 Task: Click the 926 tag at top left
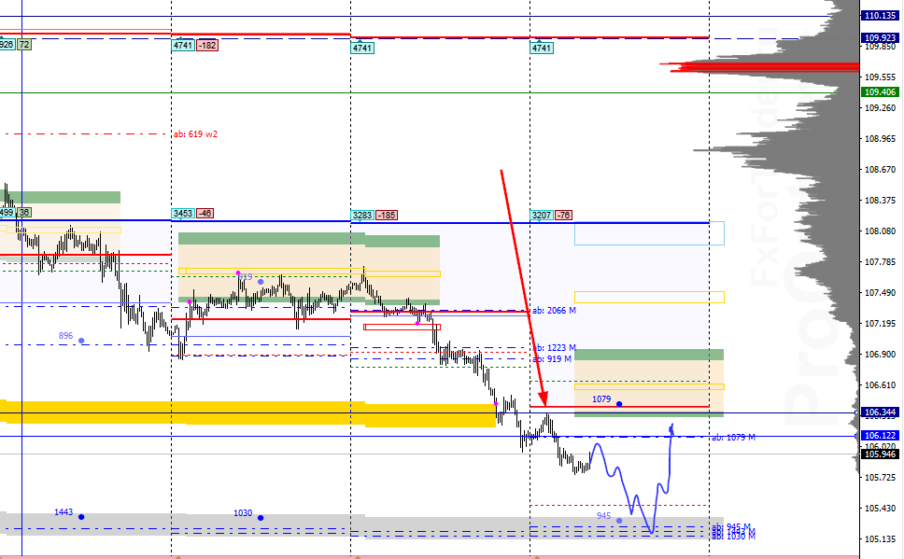click(x=7, y=45)
